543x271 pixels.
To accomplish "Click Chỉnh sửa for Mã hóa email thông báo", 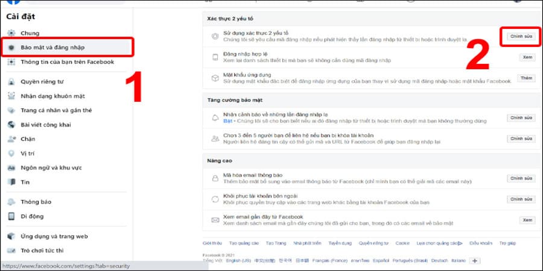I will coord(521,178).
